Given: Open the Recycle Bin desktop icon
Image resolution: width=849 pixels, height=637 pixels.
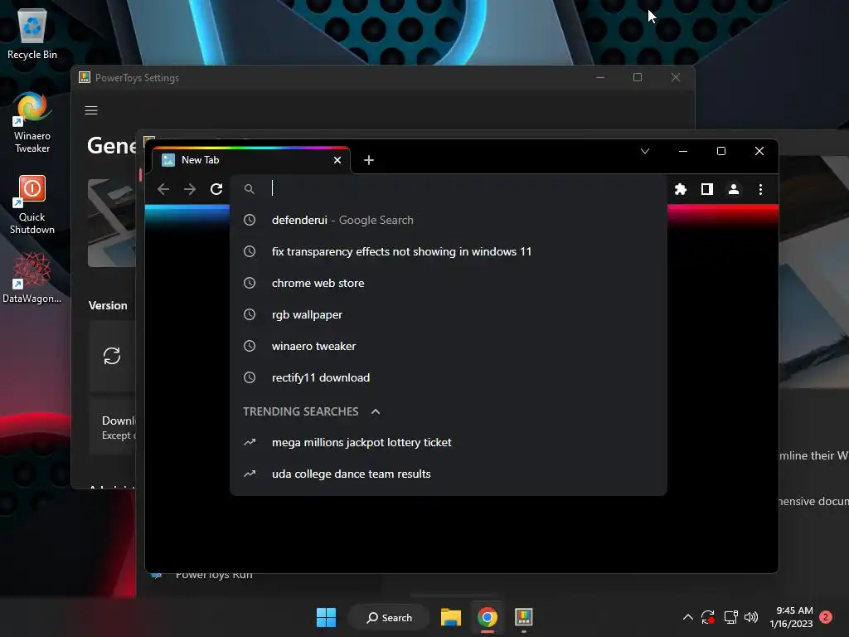Looking at the screenshot, I should [32, 33].
